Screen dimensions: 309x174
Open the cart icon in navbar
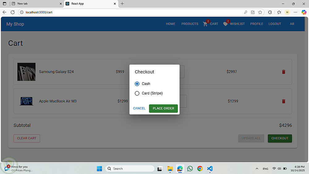coord(205,24)
